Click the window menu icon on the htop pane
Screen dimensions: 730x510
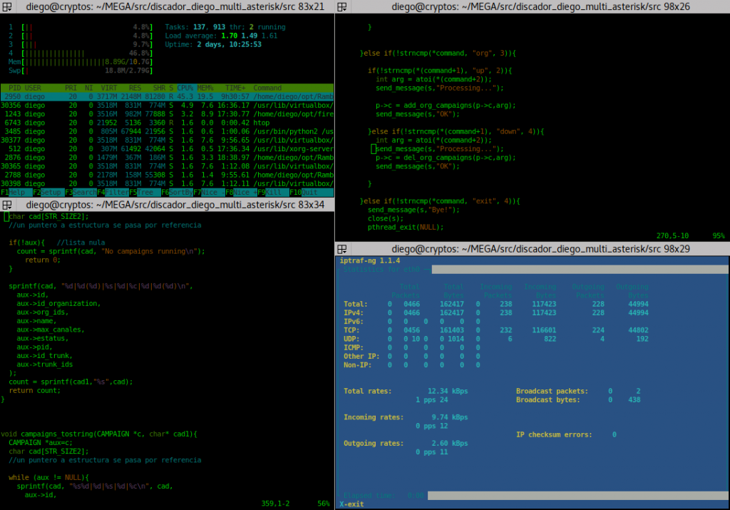tap(6, 6)
